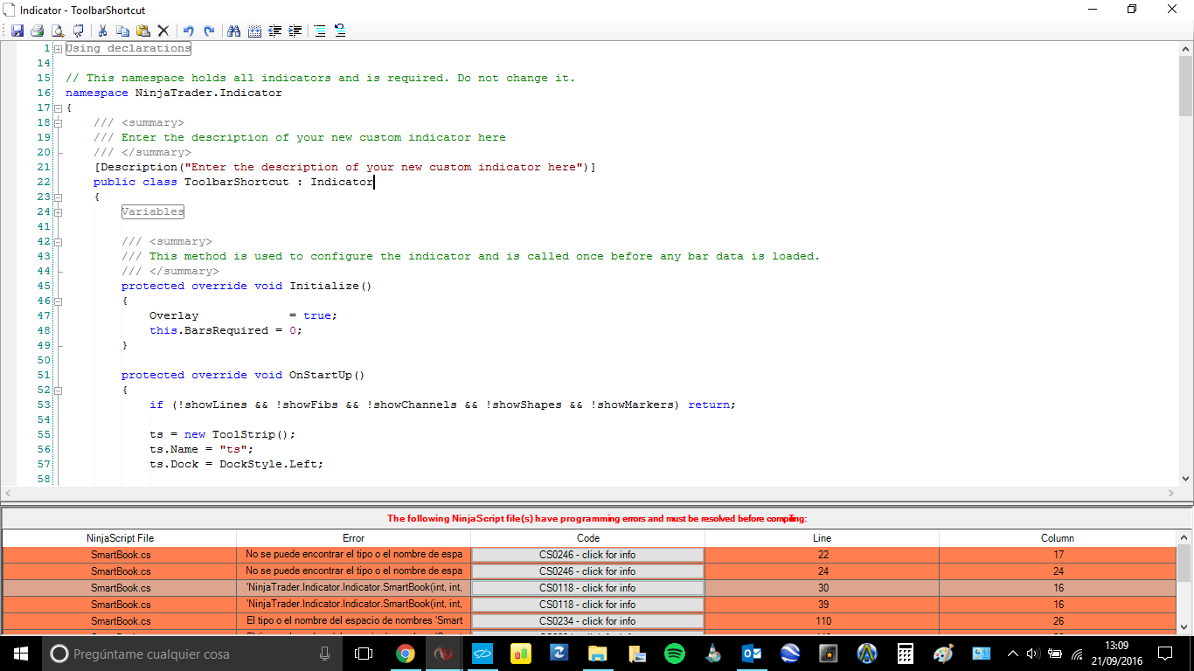Open CS0118 info for error line 30
This screenshot has width=1194, height=671.
click(x=587, y=588)
